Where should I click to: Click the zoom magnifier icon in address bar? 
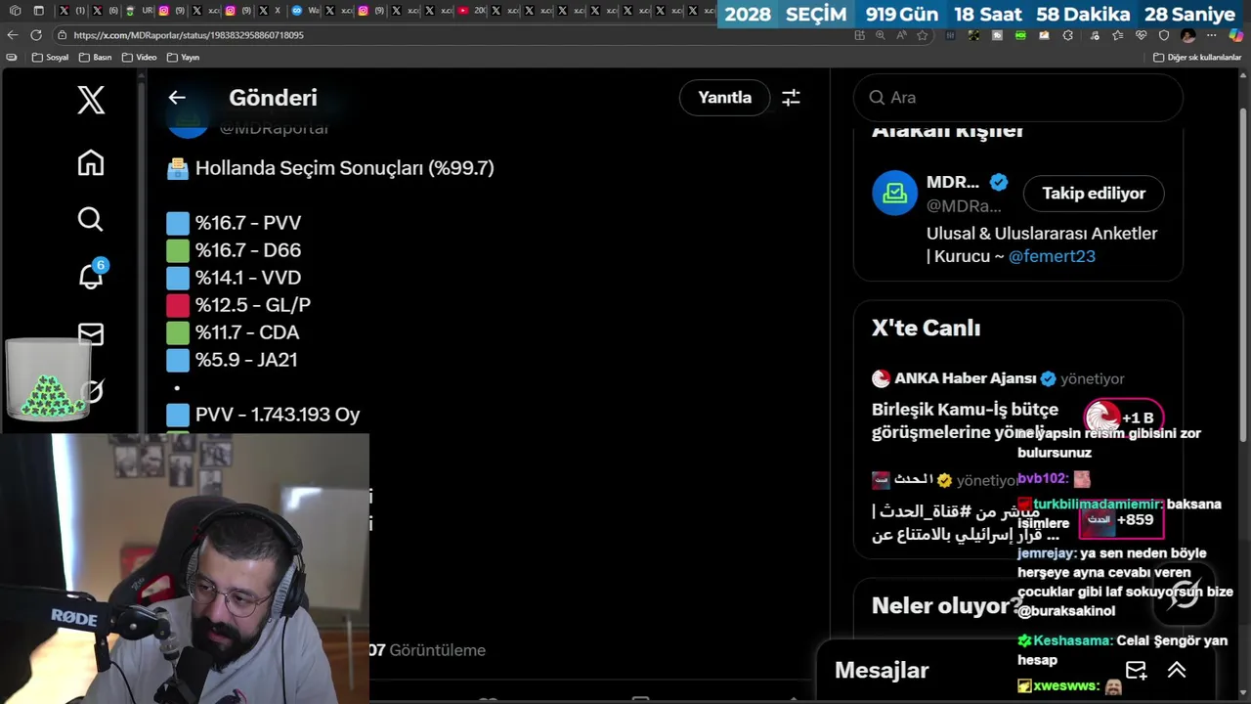point(880,35)
